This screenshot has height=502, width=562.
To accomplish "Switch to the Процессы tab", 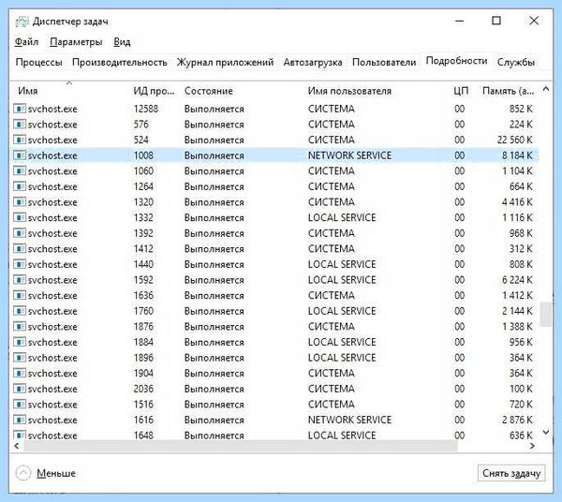I will (38, 63).
